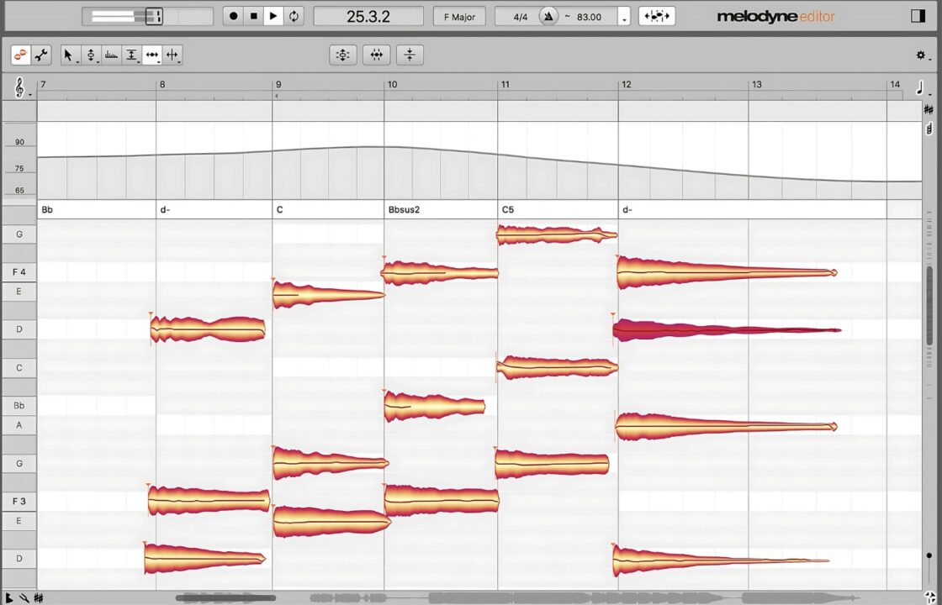Screen dimensions: 942x605
Task: Click bar 8 in the ruler
Action: (162, 85)
